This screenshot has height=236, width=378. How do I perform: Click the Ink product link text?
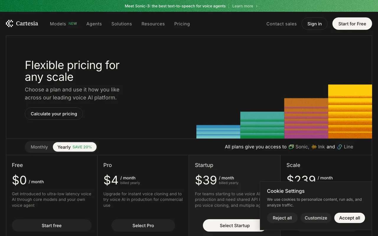(x=321, y=147)
